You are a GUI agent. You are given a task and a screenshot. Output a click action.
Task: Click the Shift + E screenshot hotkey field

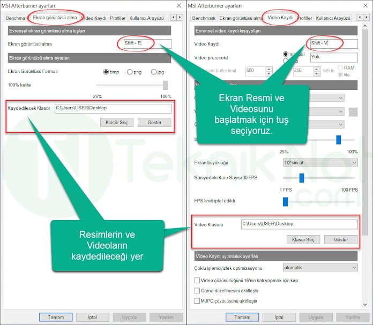pyautogui.click(x=147, y=44)
